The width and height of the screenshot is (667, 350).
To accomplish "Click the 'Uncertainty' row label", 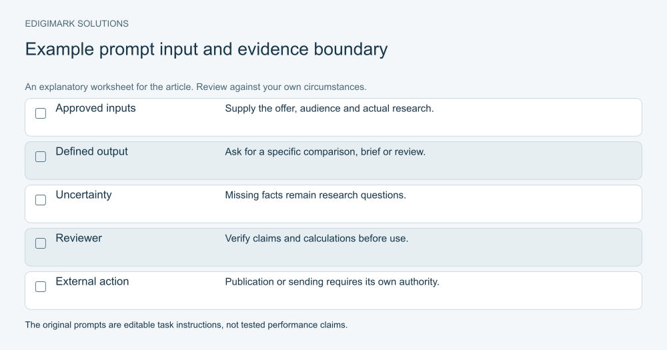I will point(84,195).
